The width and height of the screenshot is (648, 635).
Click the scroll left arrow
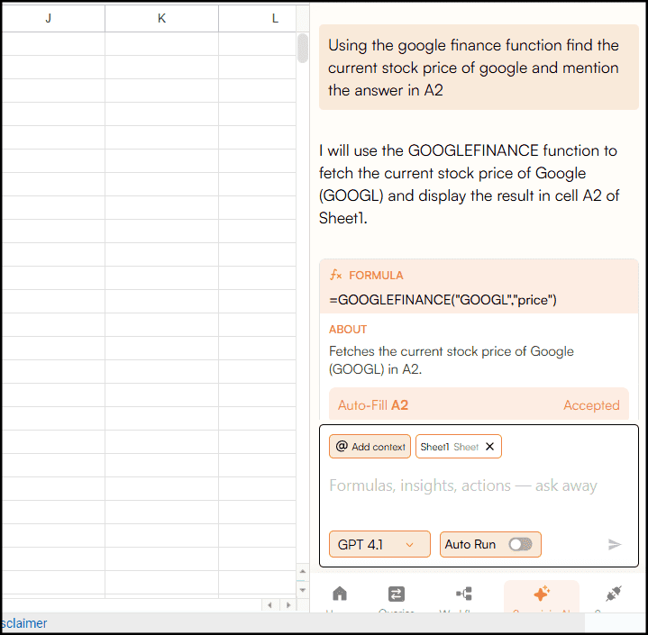click(269, 605)
